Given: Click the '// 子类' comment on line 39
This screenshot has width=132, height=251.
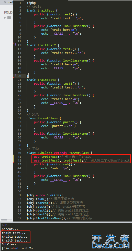Looking at the screenshot, I should point(33,149).
